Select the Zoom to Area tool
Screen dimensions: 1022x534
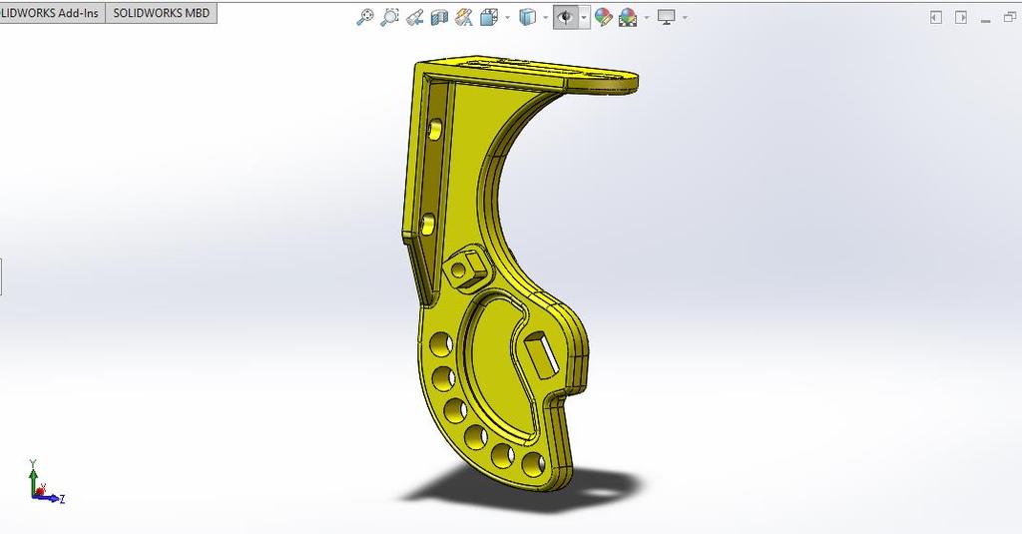(x=390, y=18)
